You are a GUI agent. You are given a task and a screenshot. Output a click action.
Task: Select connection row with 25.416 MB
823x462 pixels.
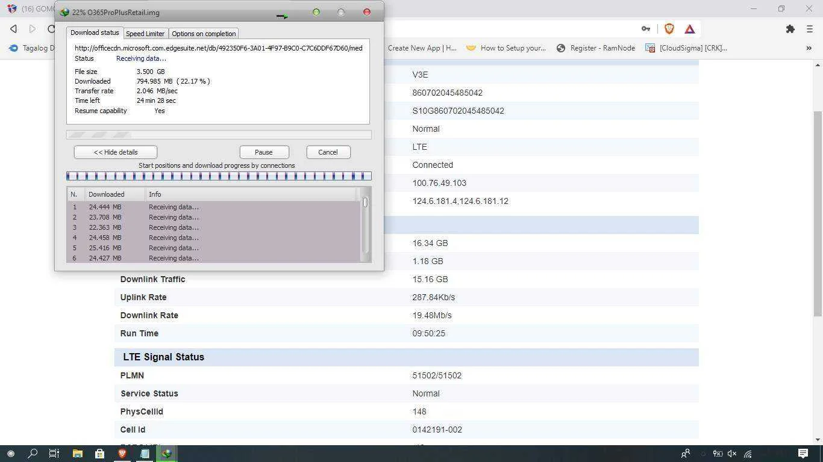(213, 248)
